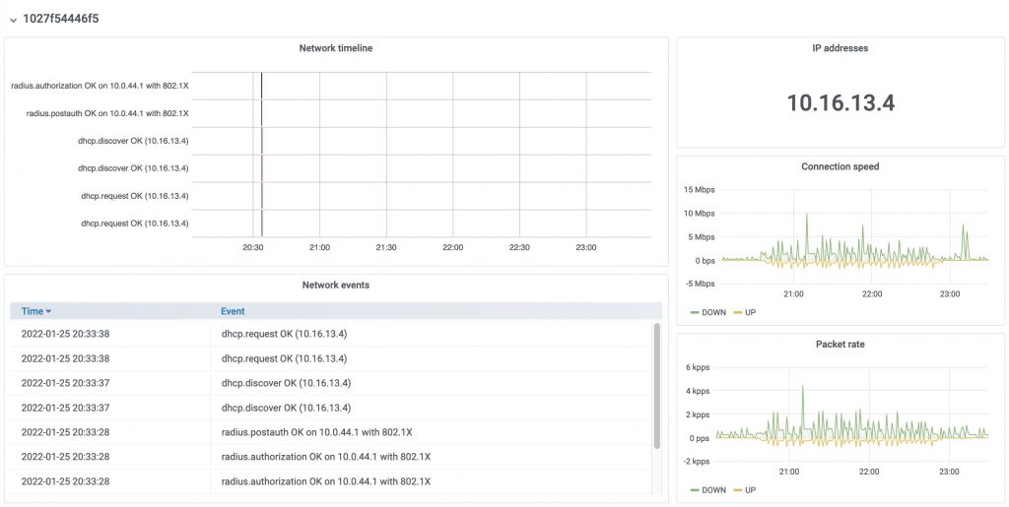
Task: Open the Connection speed panel title
Action: tap(840, 166)
